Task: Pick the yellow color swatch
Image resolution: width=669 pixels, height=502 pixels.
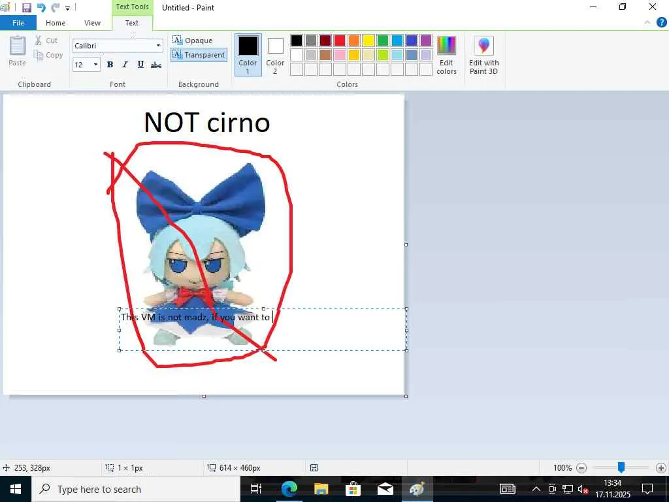Action: point(368,40)
